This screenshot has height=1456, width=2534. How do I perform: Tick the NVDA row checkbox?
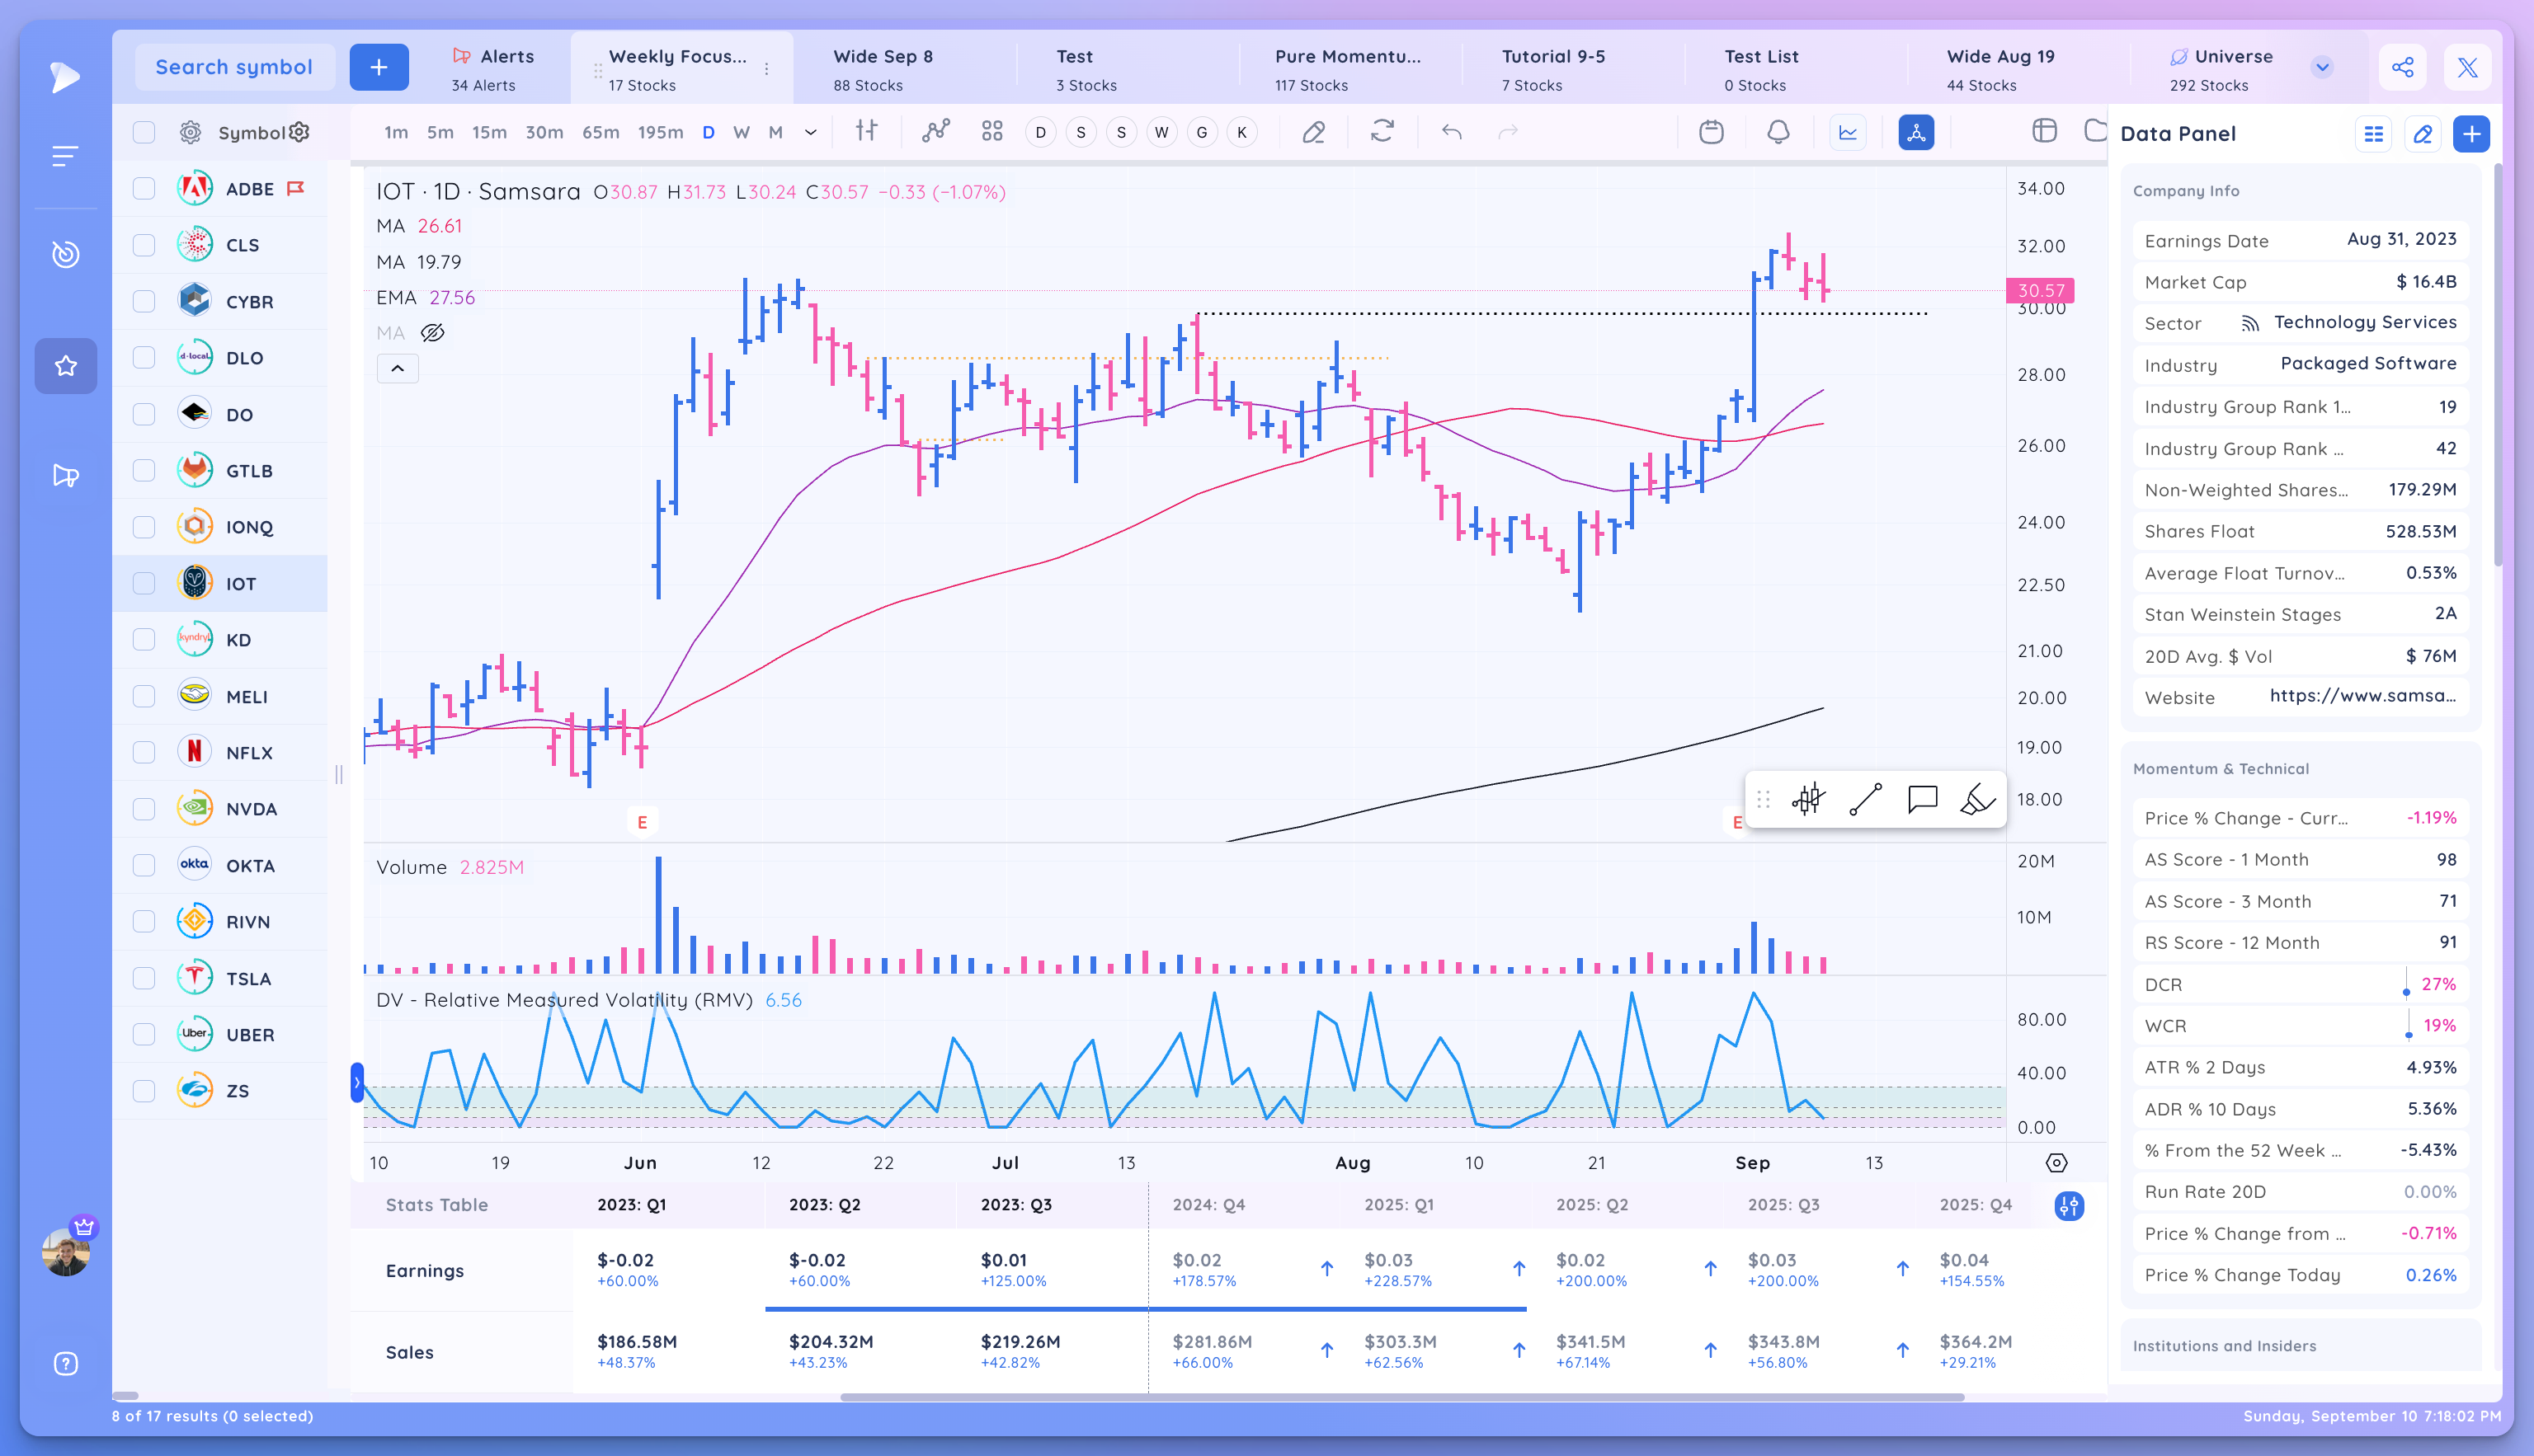coord(144,809)
